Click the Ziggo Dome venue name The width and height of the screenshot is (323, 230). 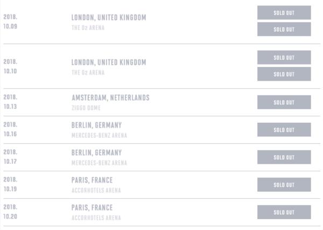tap(86, 108)
